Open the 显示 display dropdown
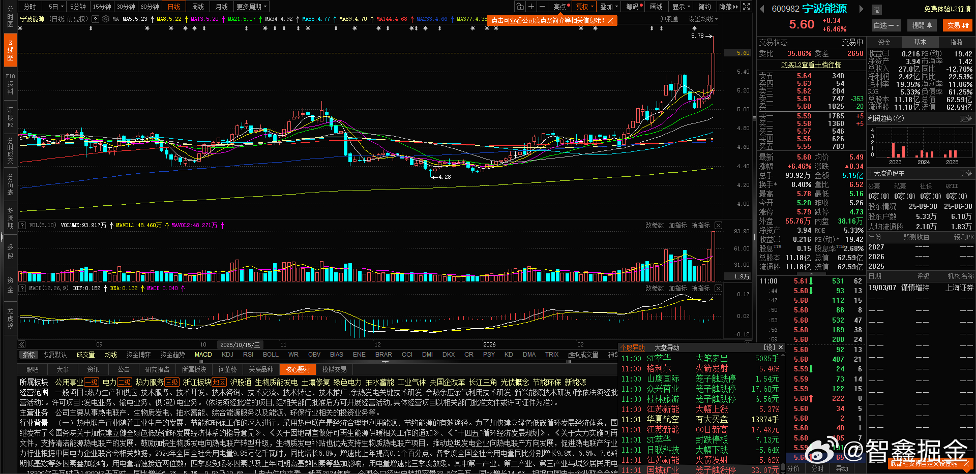Screen dimensions: 976x474 click(681, 7)
